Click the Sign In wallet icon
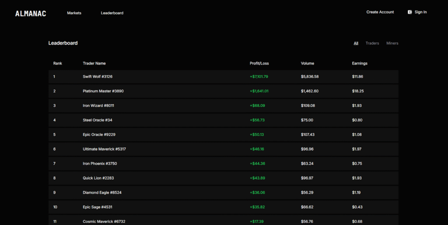The width and height of the screenshot is (448, 225). point(410,12)
